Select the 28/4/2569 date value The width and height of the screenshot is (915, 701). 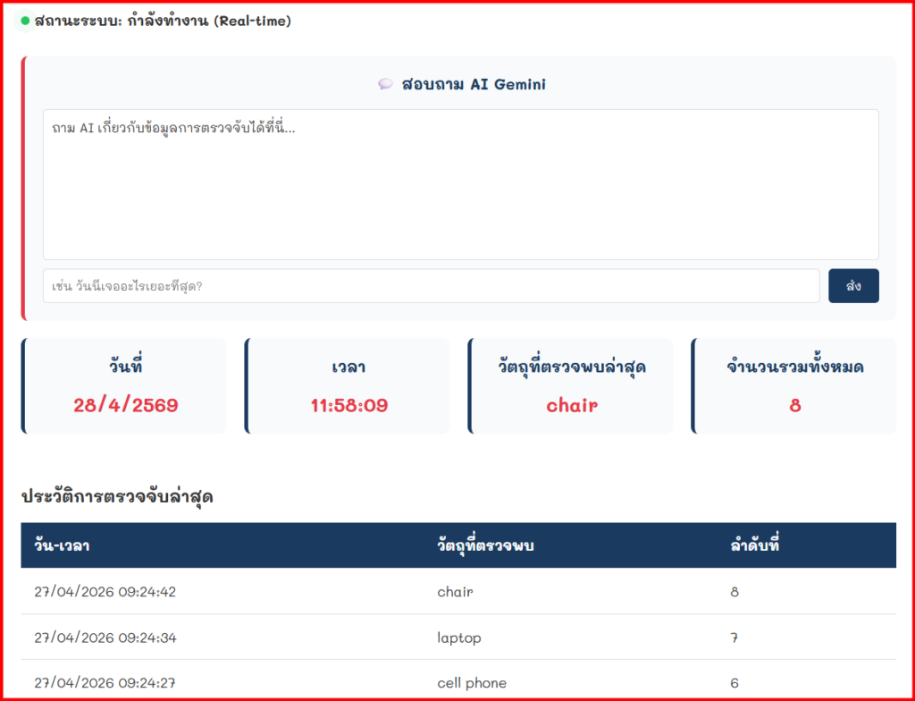(x=125, y=405)
